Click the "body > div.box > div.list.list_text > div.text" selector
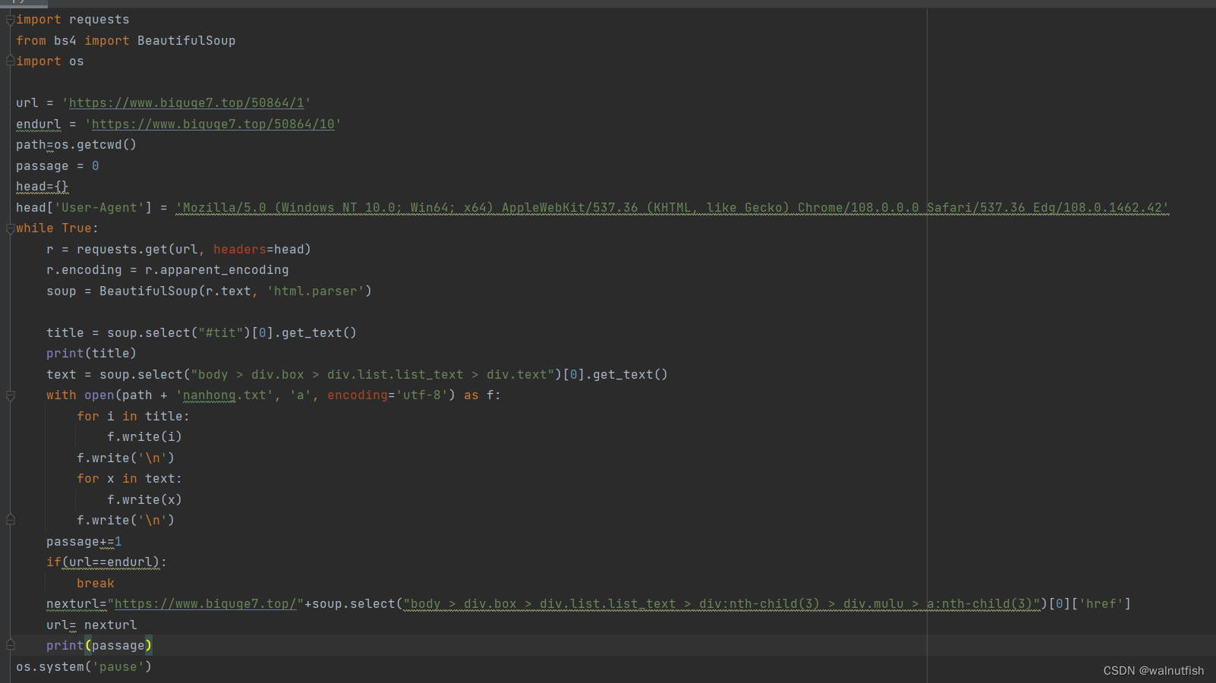The height and width of the screenshot is (683, 1216). 373,375
